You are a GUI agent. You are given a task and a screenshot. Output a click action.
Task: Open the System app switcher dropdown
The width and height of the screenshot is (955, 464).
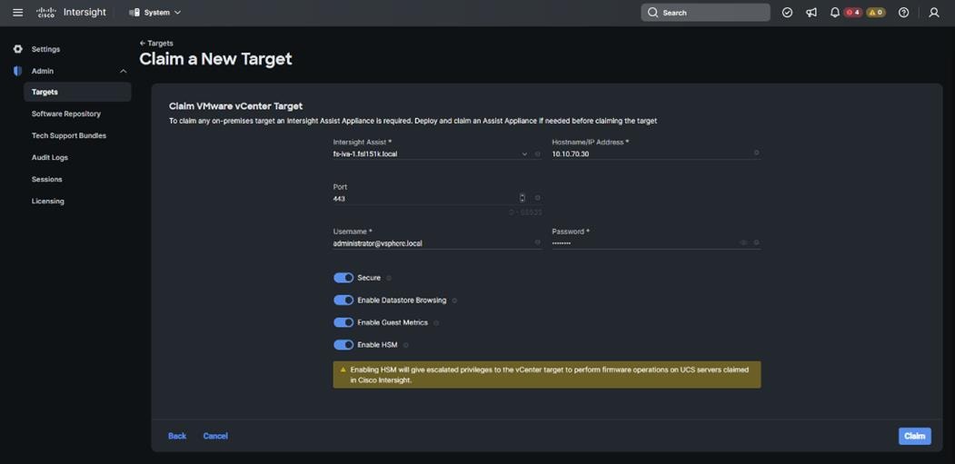click(155, 13)
